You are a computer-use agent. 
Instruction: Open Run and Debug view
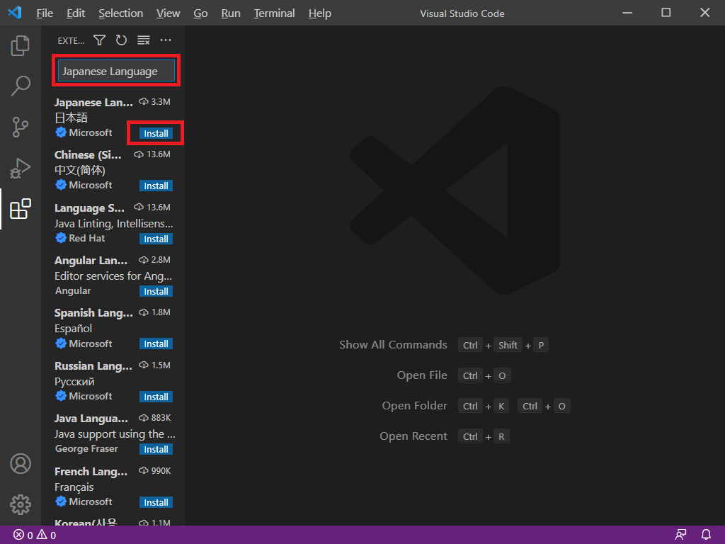(21, 168)
